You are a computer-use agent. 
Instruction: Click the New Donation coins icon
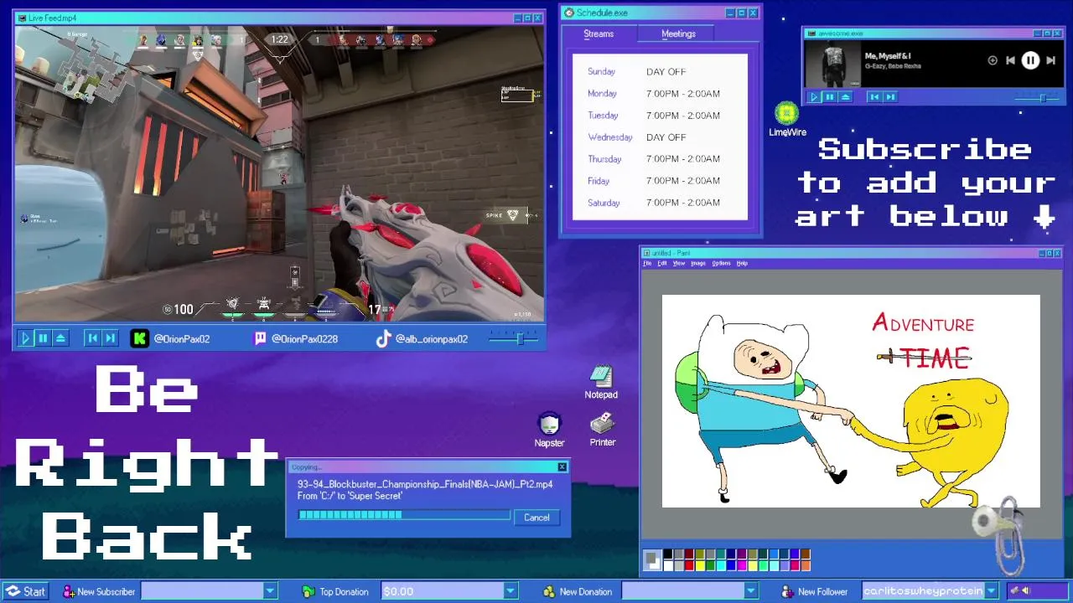[x=549, y=591]
